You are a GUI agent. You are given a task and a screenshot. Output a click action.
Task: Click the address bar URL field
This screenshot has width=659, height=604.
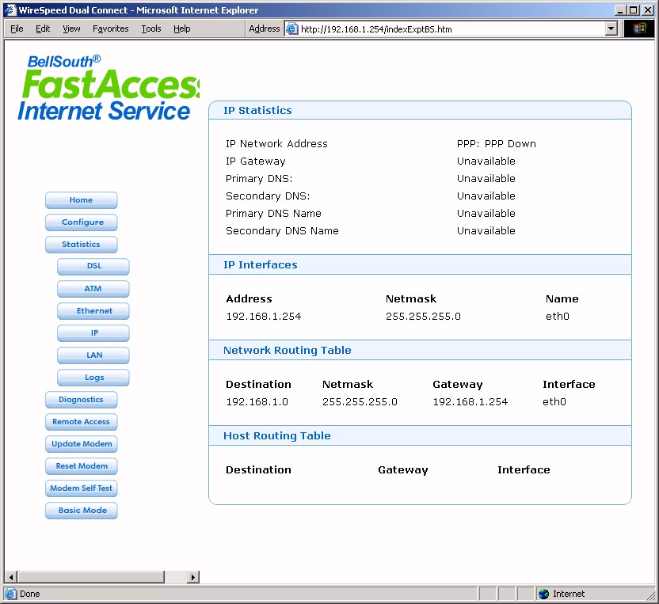451,29
